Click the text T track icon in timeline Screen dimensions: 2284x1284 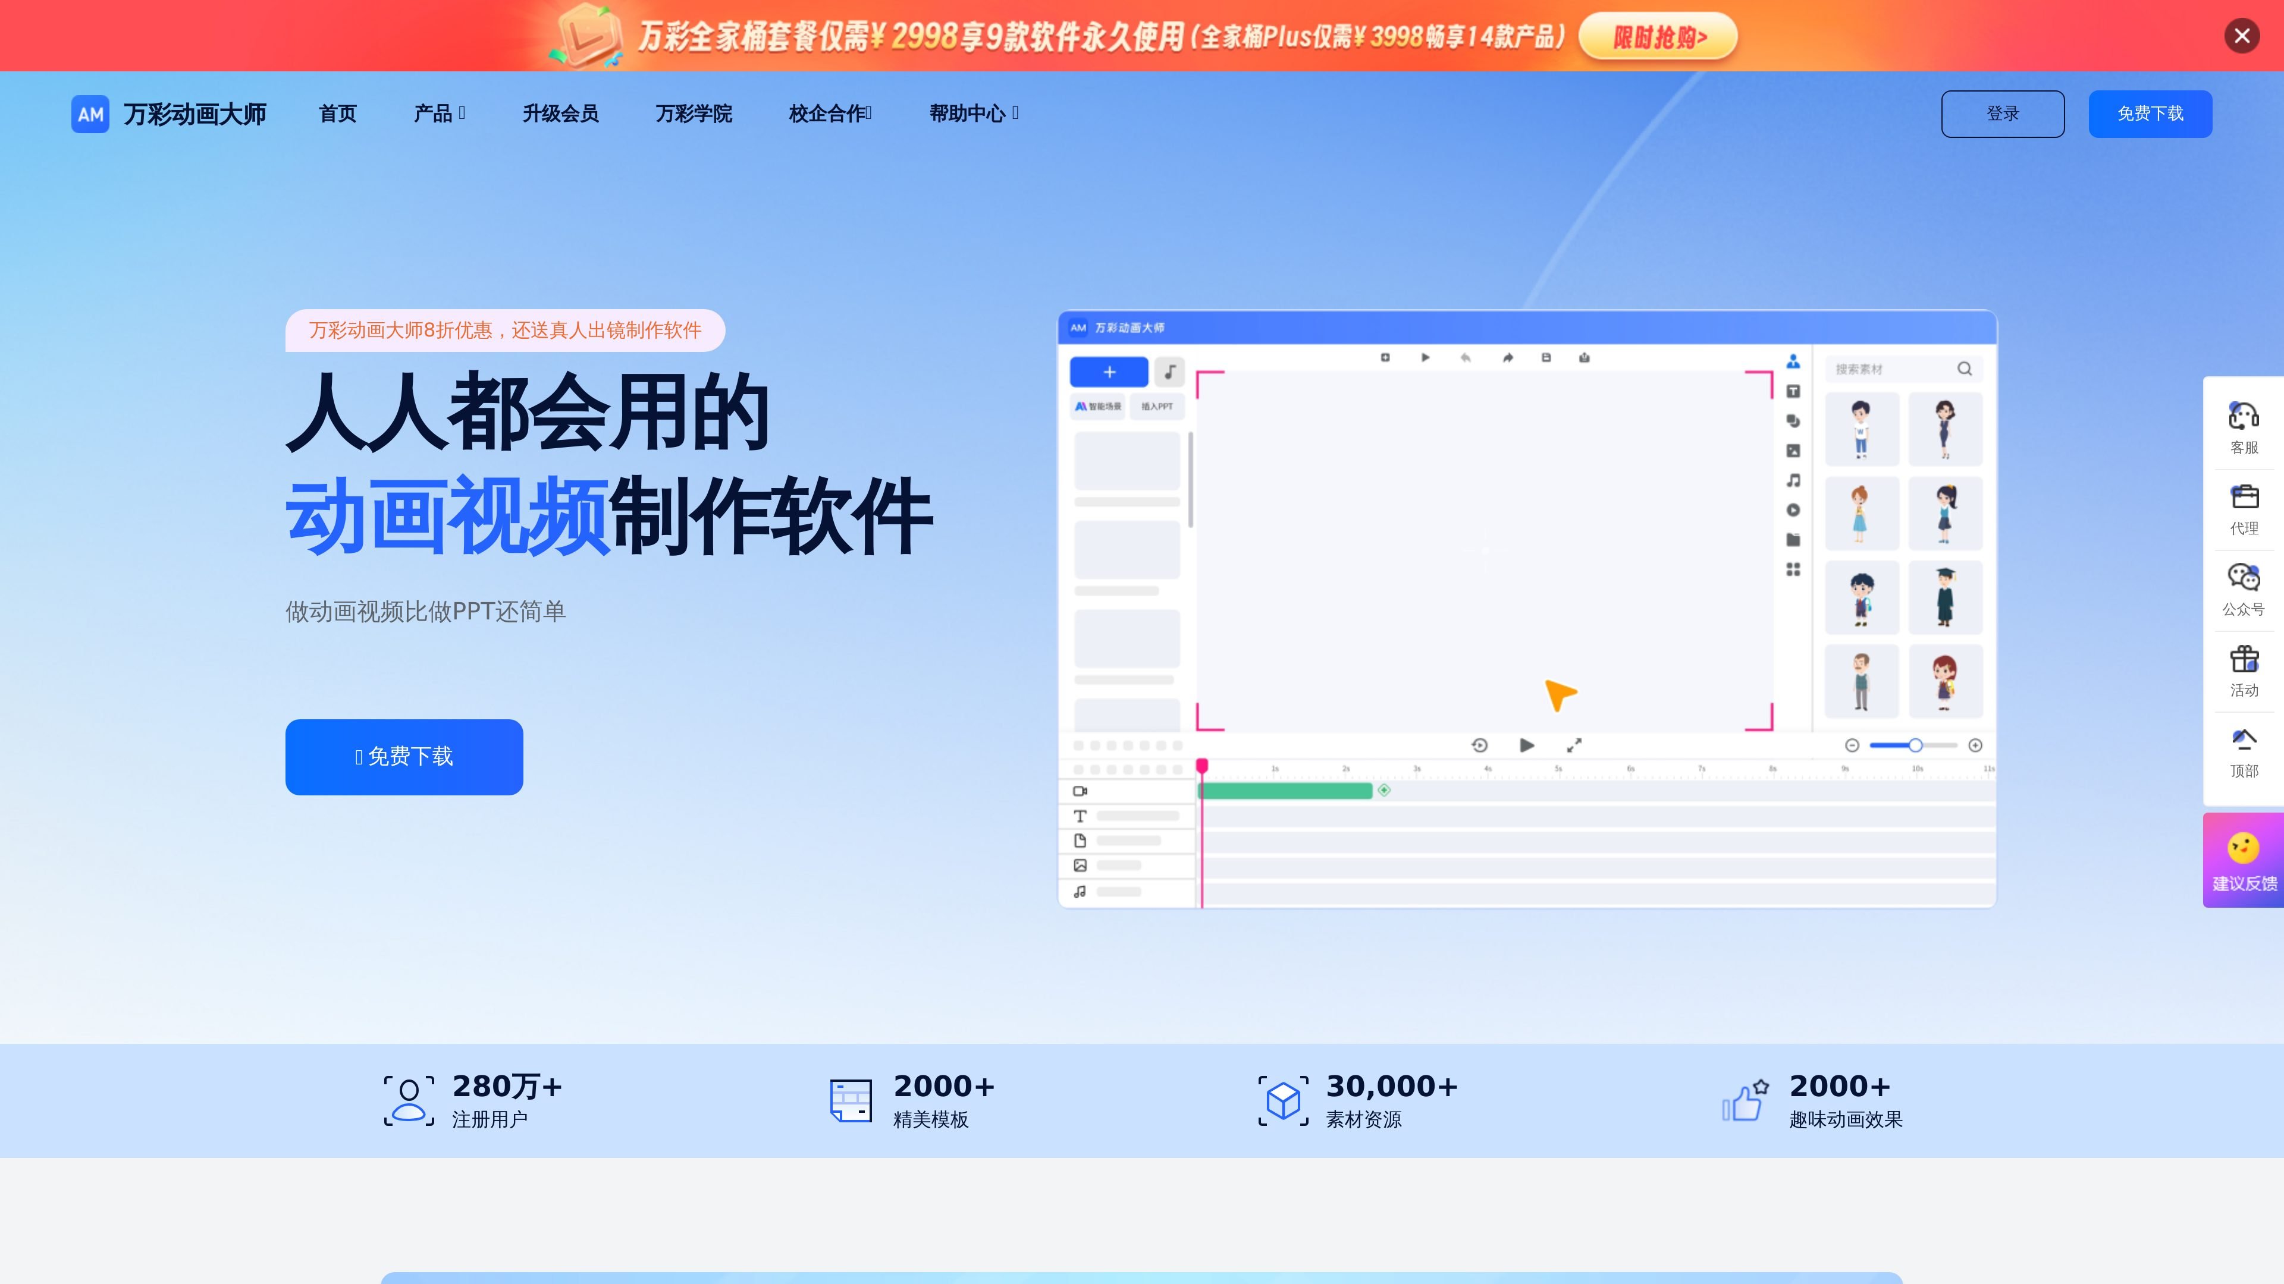1080,816
